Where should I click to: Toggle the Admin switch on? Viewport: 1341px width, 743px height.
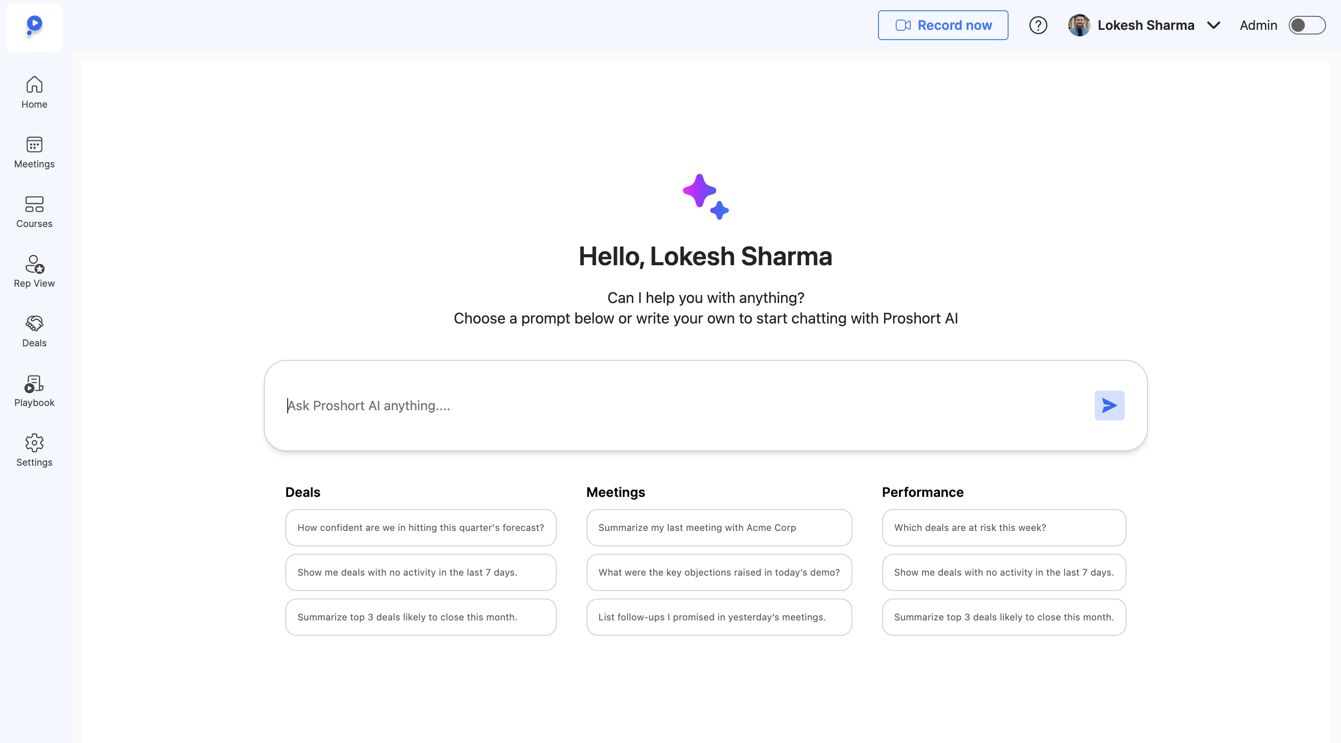pyautogui.click(x=1306, y=25)
